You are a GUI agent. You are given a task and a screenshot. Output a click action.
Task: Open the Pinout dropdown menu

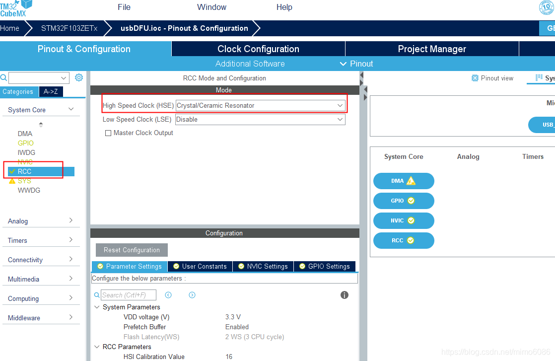[356, 64]
